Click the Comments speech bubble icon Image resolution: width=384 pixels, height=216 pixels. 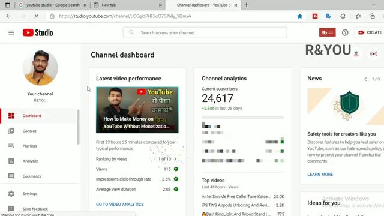coord(11,176)
